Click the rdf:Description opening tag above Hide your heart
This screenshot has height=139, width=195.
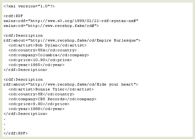click(x=23, y=79)
